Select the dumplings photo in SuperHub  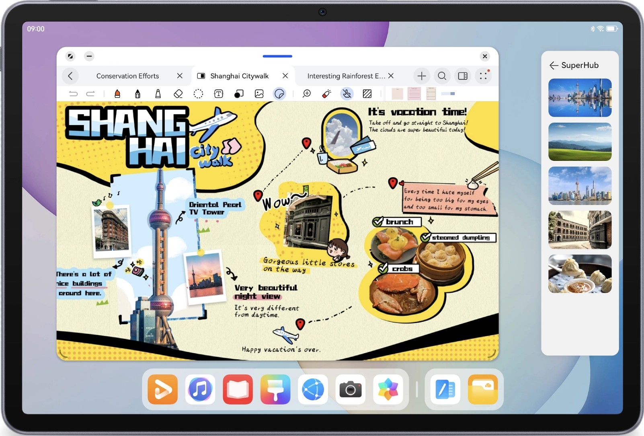coord(580,274)
